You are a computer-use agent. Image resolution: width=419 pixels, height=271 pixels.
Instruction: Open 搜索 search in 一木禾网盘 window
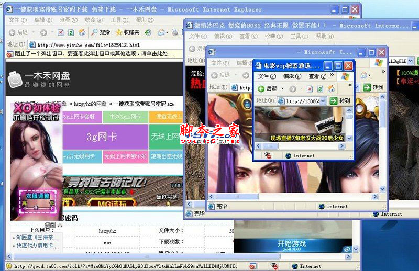101,32
